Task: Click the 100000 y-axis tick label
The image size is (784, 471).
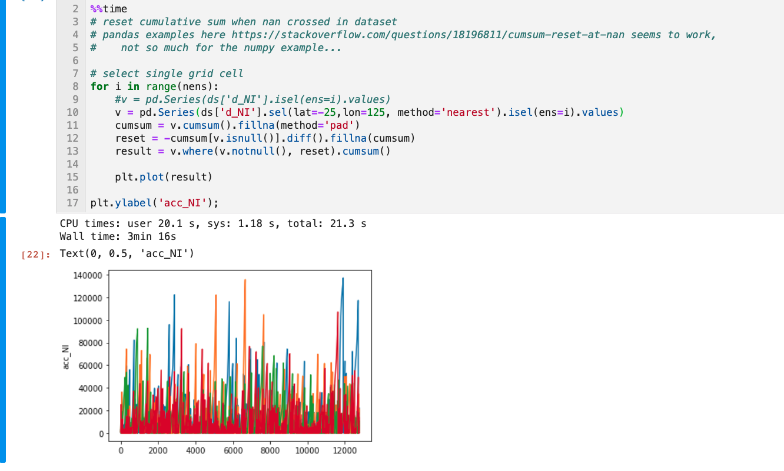Action: pos(88,320)
